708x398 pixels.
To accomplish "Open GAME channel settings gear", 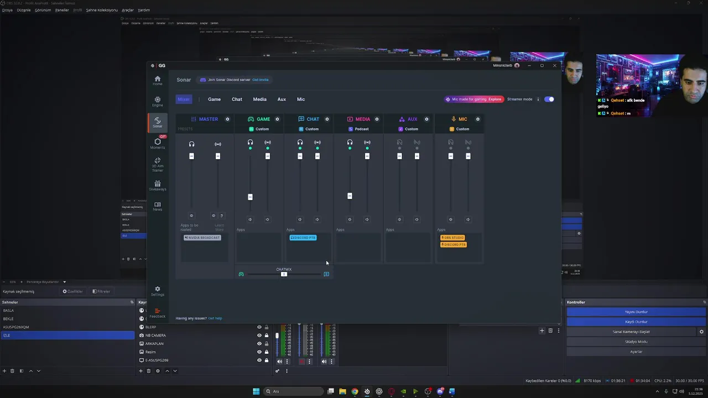I will point(277,119).
